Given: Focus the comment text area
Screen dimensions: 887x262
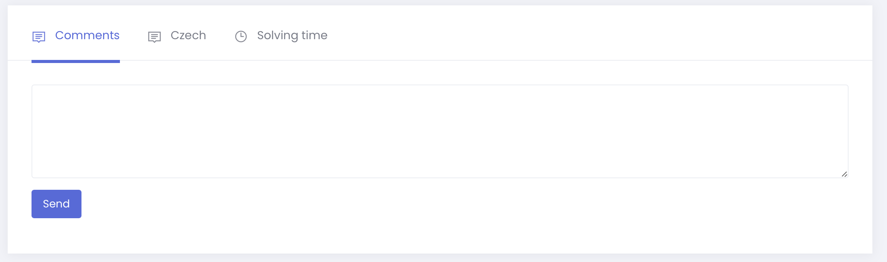Looking at the screenshot, I should pos(440,131).
